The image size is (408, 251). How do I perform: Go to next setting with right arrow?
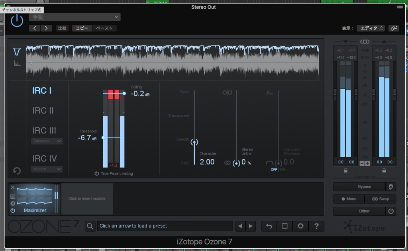click(x=46, y=28)
